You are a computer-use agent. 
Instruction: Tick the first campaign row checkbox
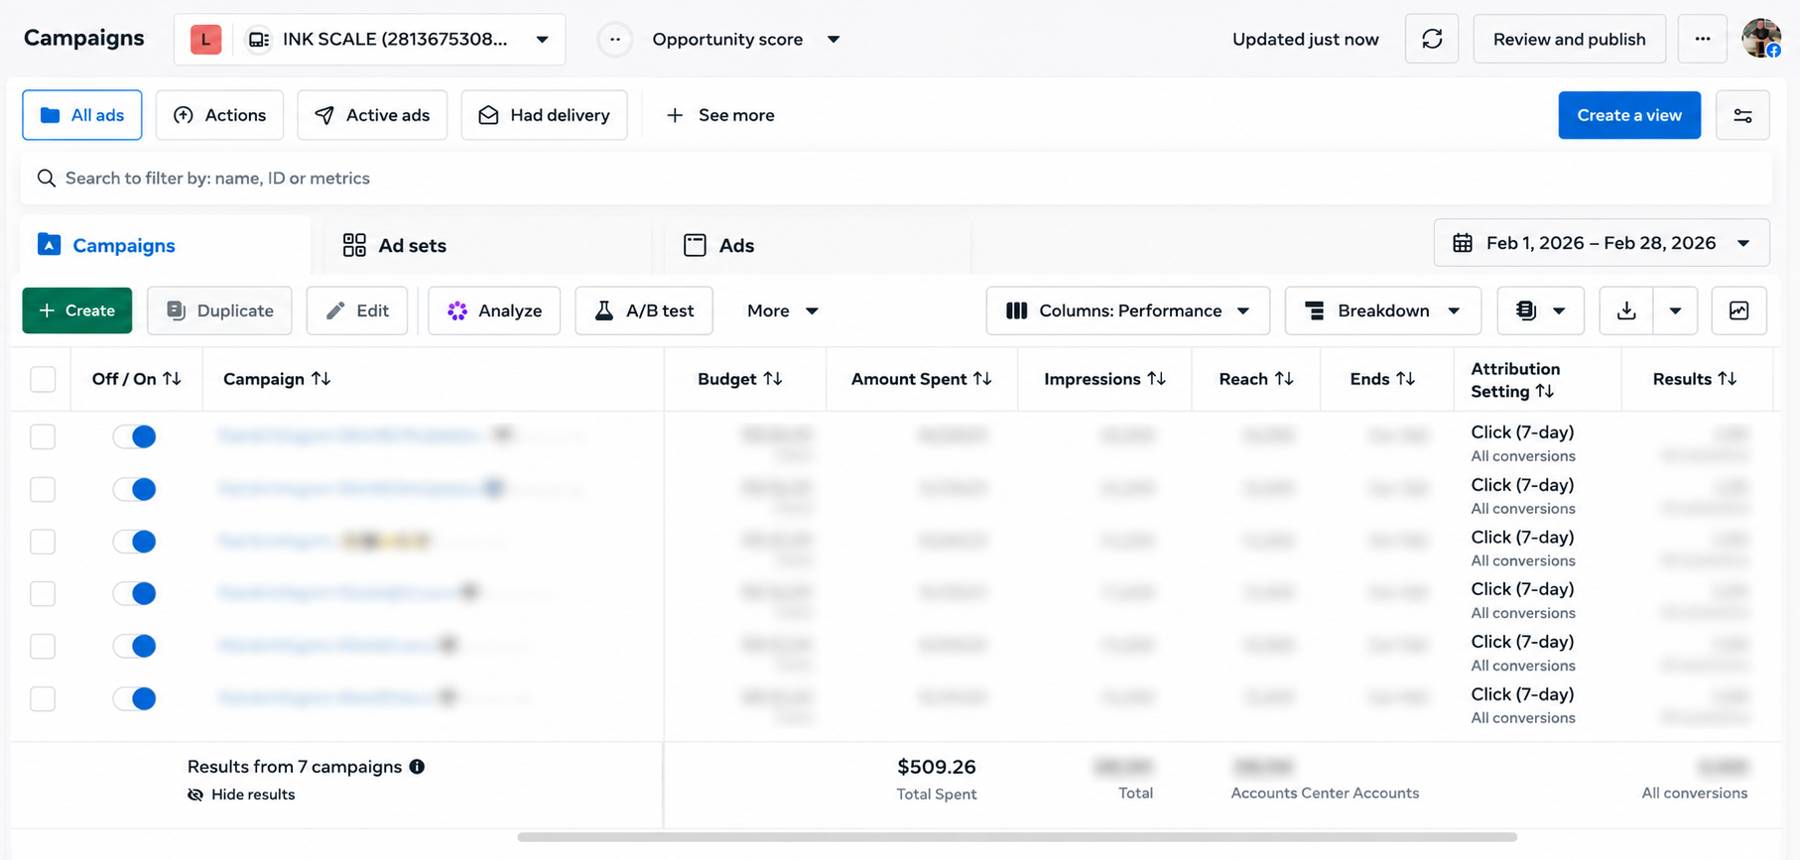43,436
